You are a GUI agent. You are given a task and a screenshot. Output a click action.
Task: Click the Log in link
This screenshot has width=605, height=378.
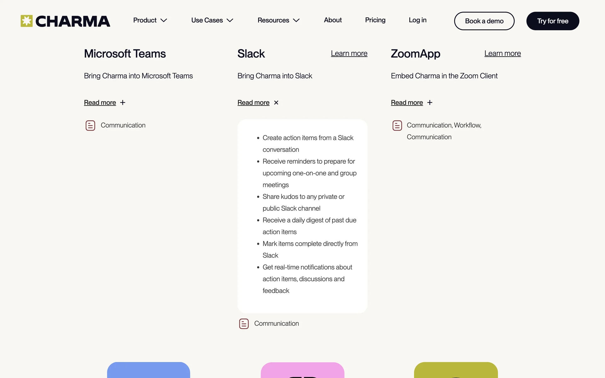418,20
